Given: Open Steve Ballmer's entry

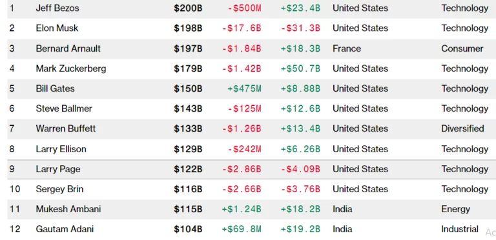Looking at the screenshot, I should pyautogui.click(x=64, y=108).
